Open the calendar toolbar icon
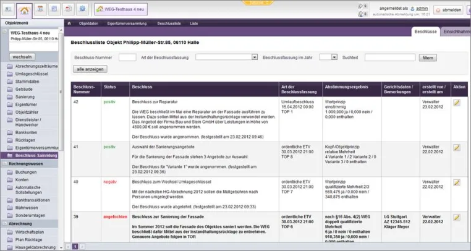The width and height of the screenshot is (471, 251). [40, 9]
